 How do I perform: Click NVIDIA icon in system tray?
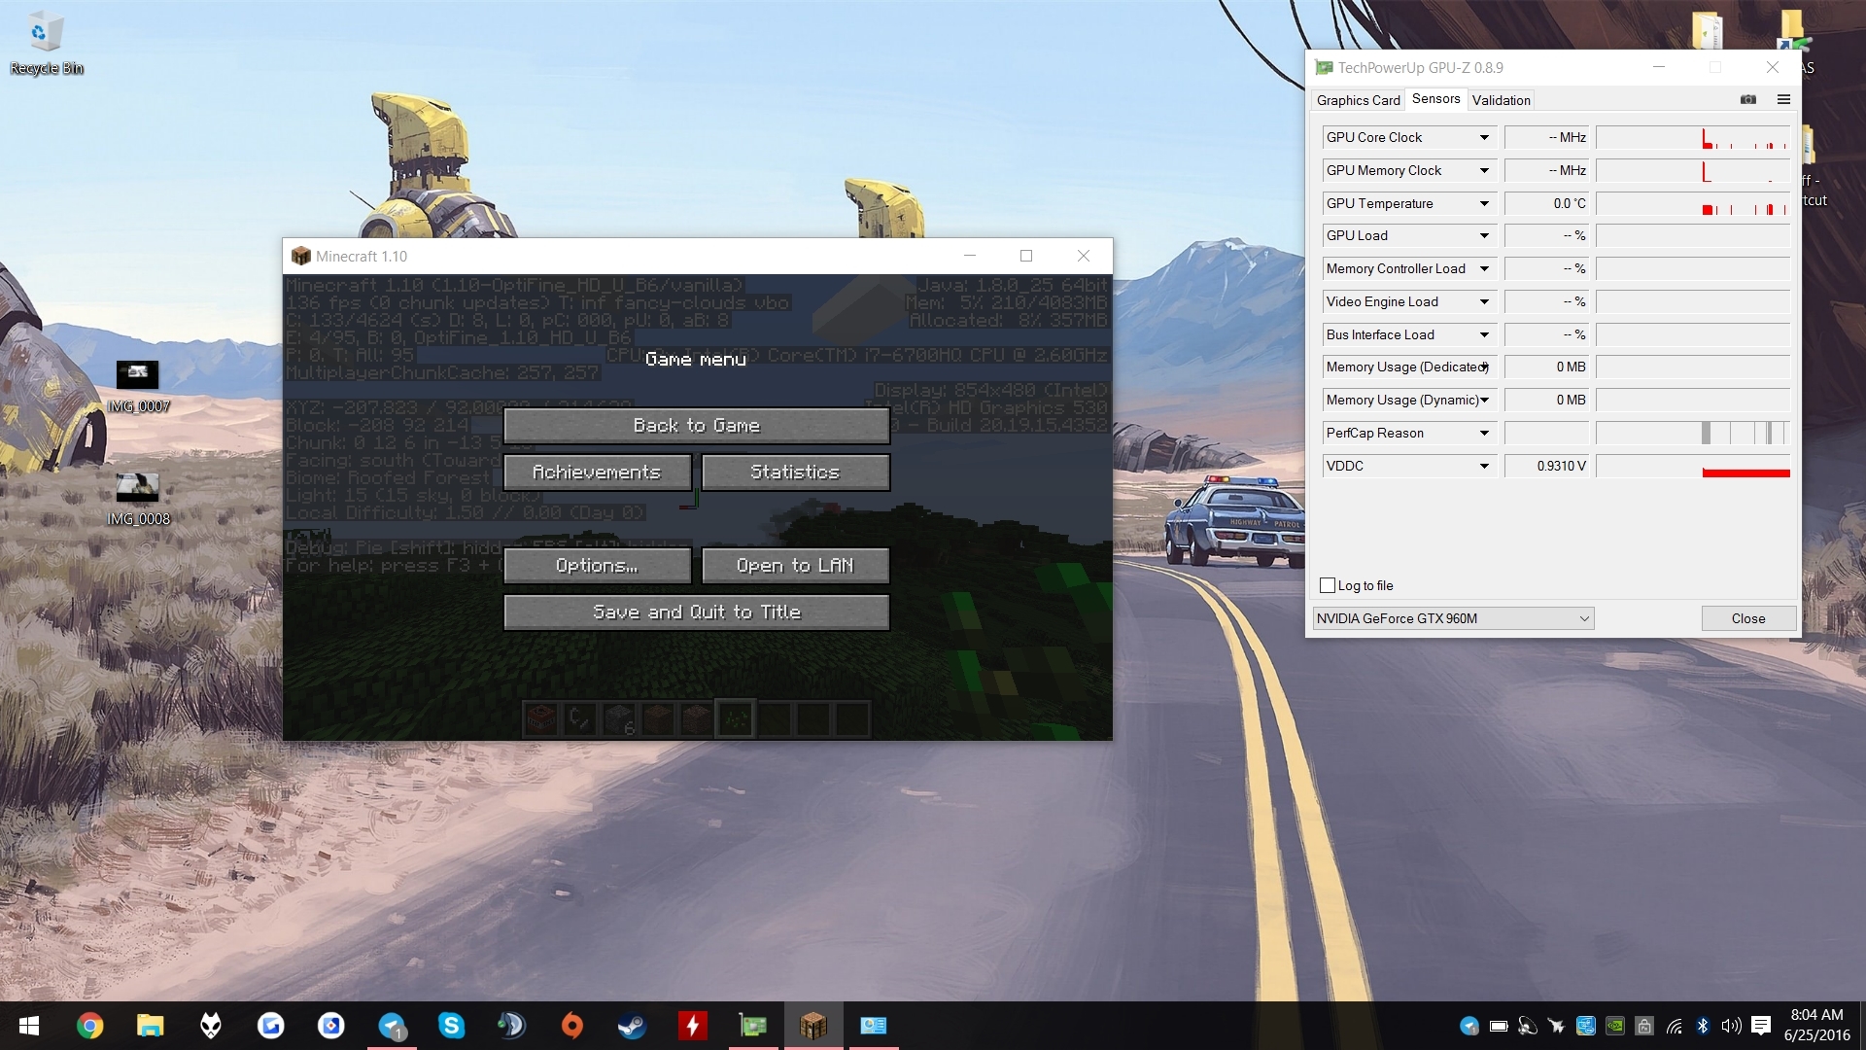tap(1614, 1026)
